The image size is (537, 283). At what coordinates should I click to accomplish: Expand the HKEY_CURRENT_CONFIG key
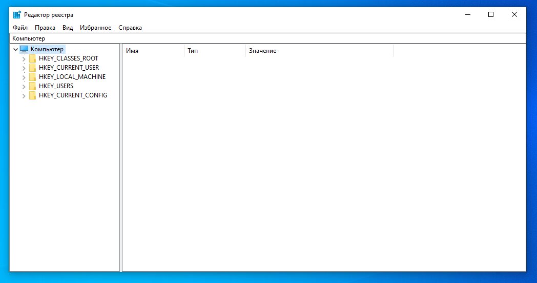pos(24,96)
